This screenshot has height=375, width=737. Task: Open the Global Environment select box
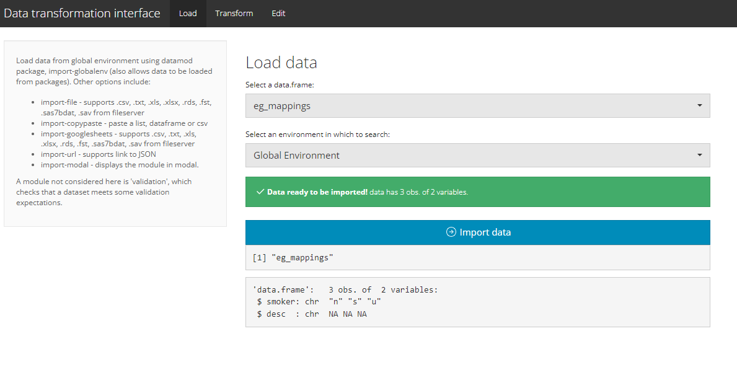pyautogui.click(x=477, y=156)
